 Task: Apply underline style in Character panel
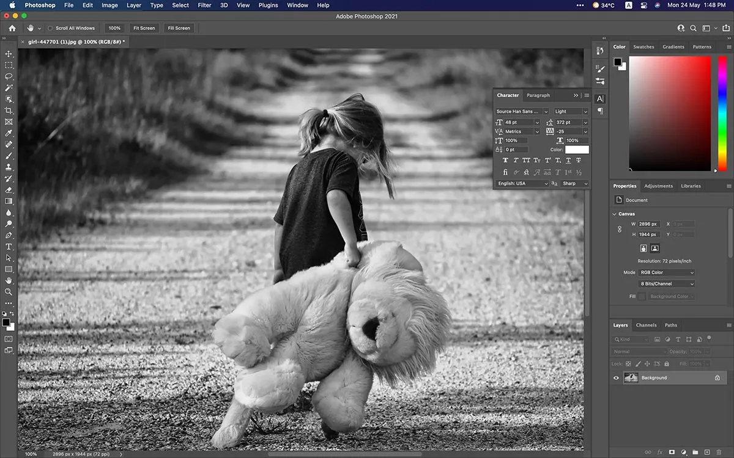pos(568,161)
